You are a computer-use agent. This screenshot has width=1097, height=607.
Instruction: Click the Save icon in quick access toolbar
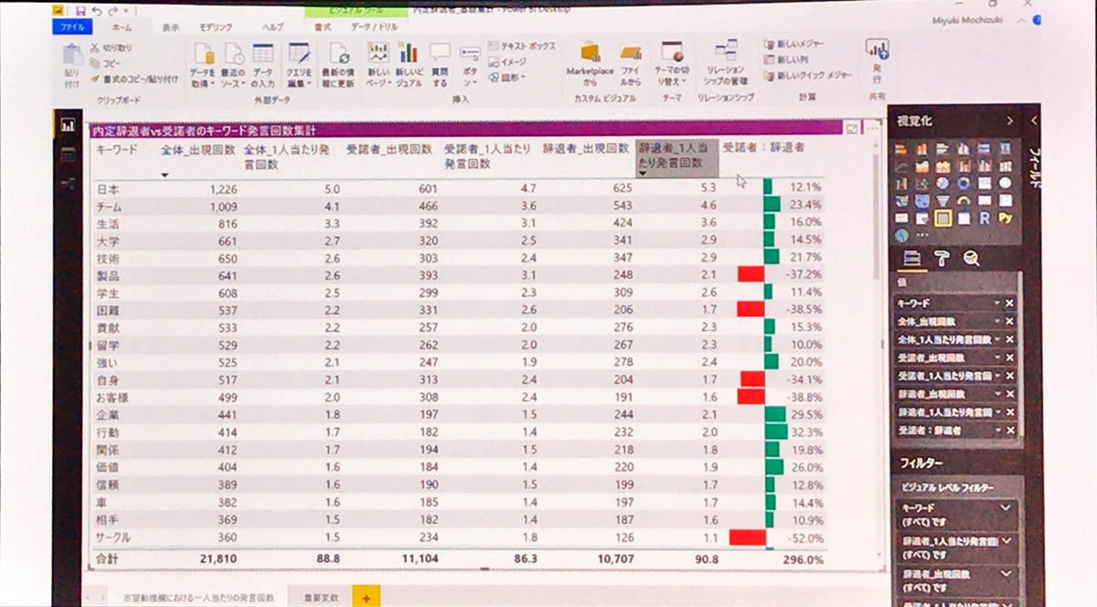click(81, 10)
